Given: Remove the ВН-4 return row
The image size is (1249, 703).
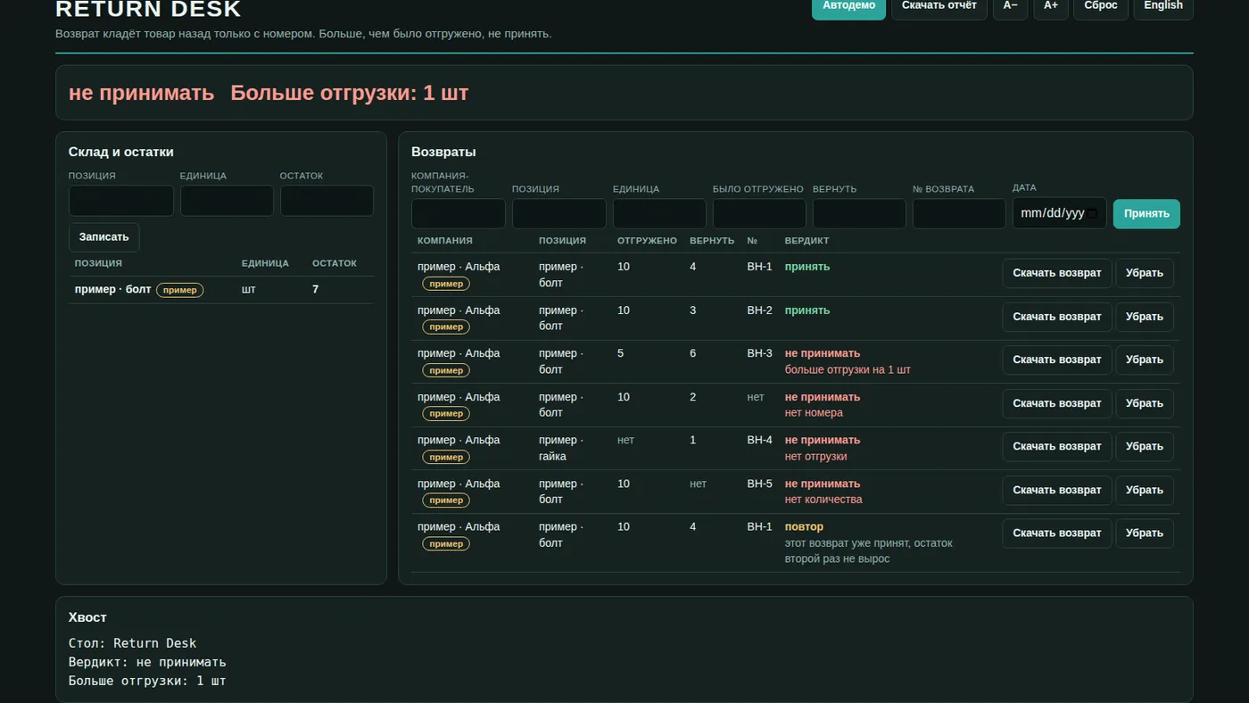Looking at the screenshot, I should [x=1145, y=446].
